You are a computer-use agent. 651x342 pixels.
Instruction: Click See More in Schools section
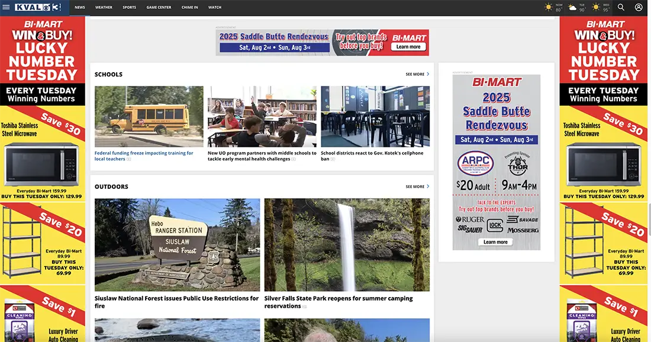pos(415,75)
